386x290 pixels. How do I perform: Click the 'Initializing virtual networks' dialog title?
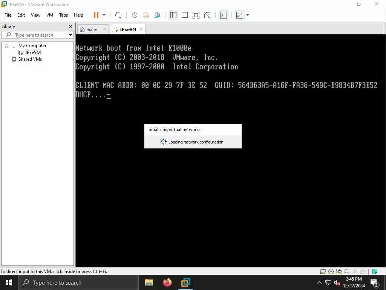tap(174, 130)
